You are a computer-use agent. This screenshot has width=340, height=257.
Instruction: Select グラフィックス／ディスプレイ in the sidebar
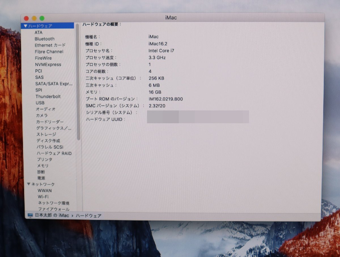(x=54, y=128)
